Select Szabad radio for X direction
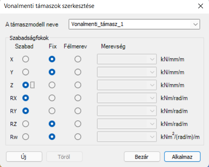 coord(25,59)
